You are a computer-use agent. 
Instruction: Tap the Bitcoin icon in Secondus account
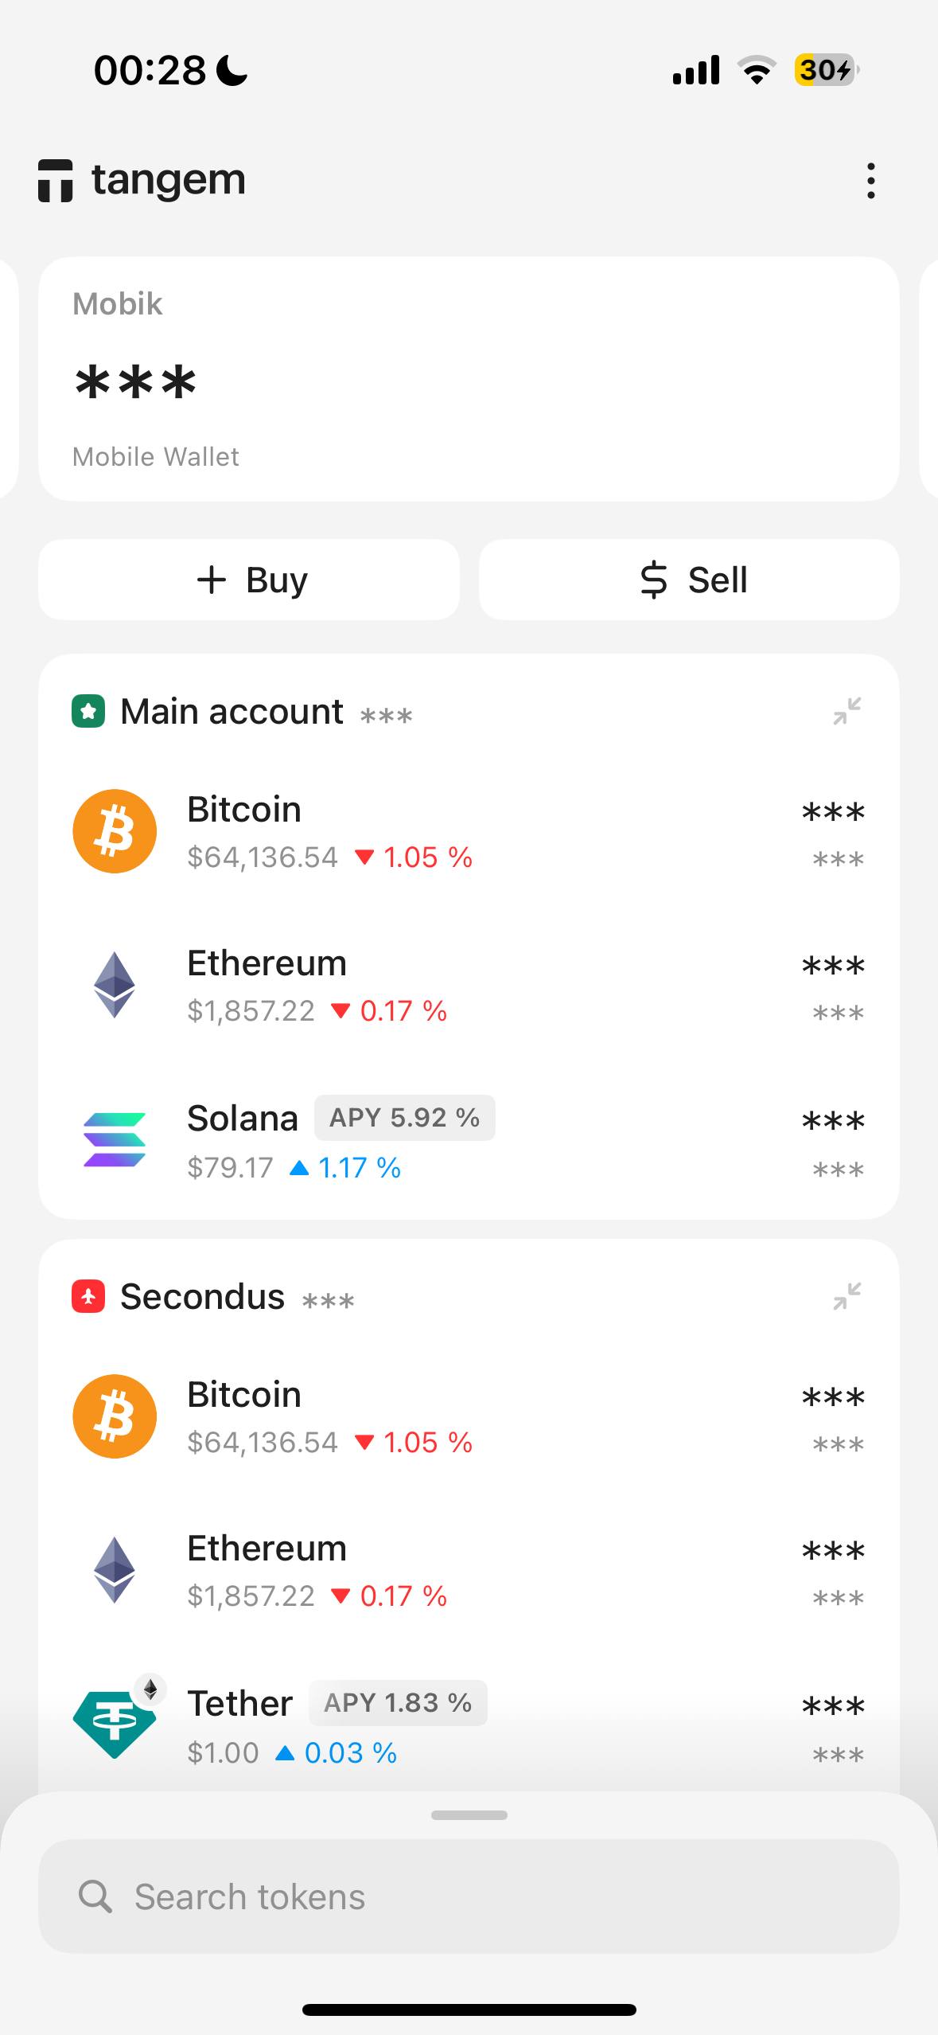(115, 1416)
